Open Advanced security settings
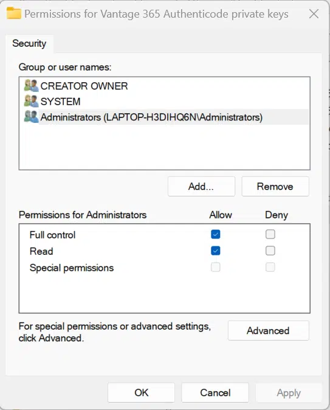 269,330
